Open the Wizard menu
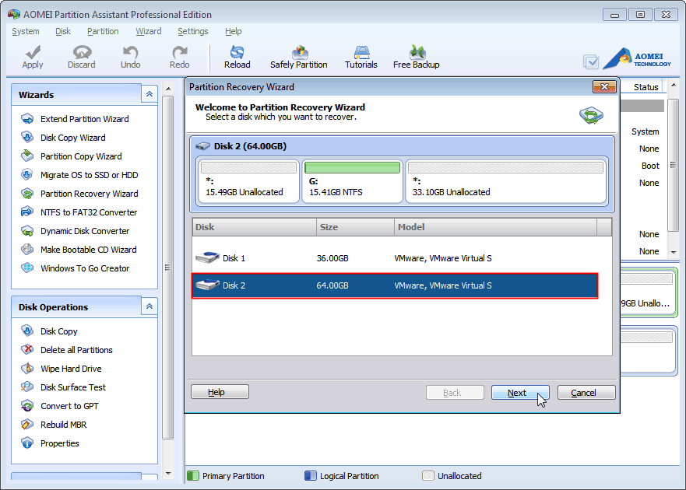Screen dimensions: 686x490 [x=148, y=31]
